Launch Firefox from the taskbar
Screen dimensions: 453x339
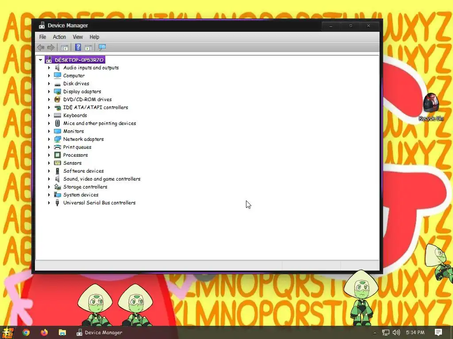point(44,332)
